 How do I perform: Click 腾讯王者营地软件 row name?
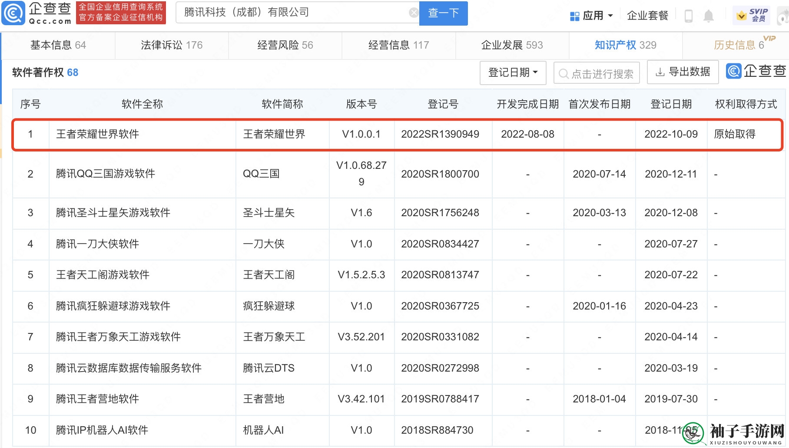97,399
